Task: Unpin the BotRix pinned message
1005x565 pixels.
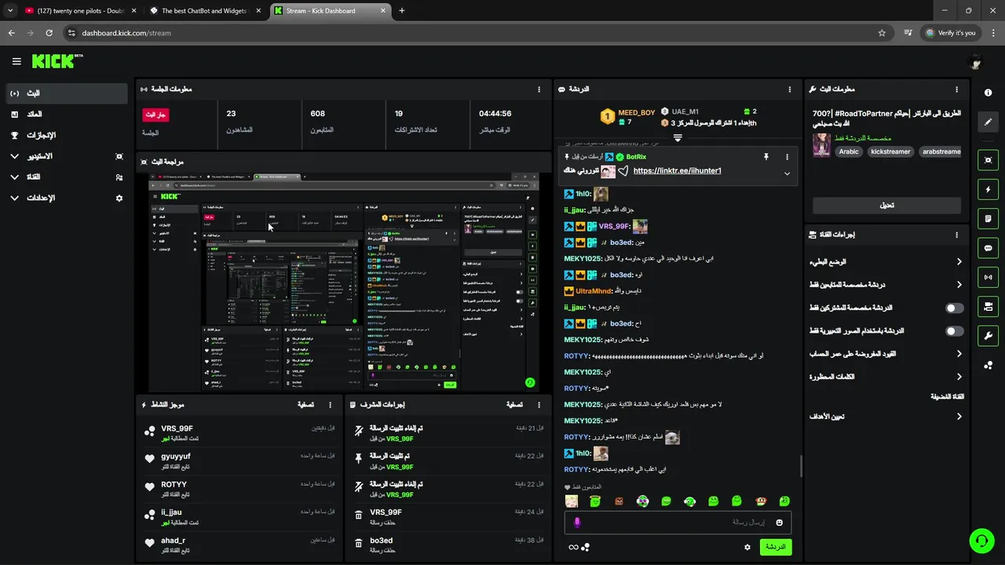Action: [766, 157]
